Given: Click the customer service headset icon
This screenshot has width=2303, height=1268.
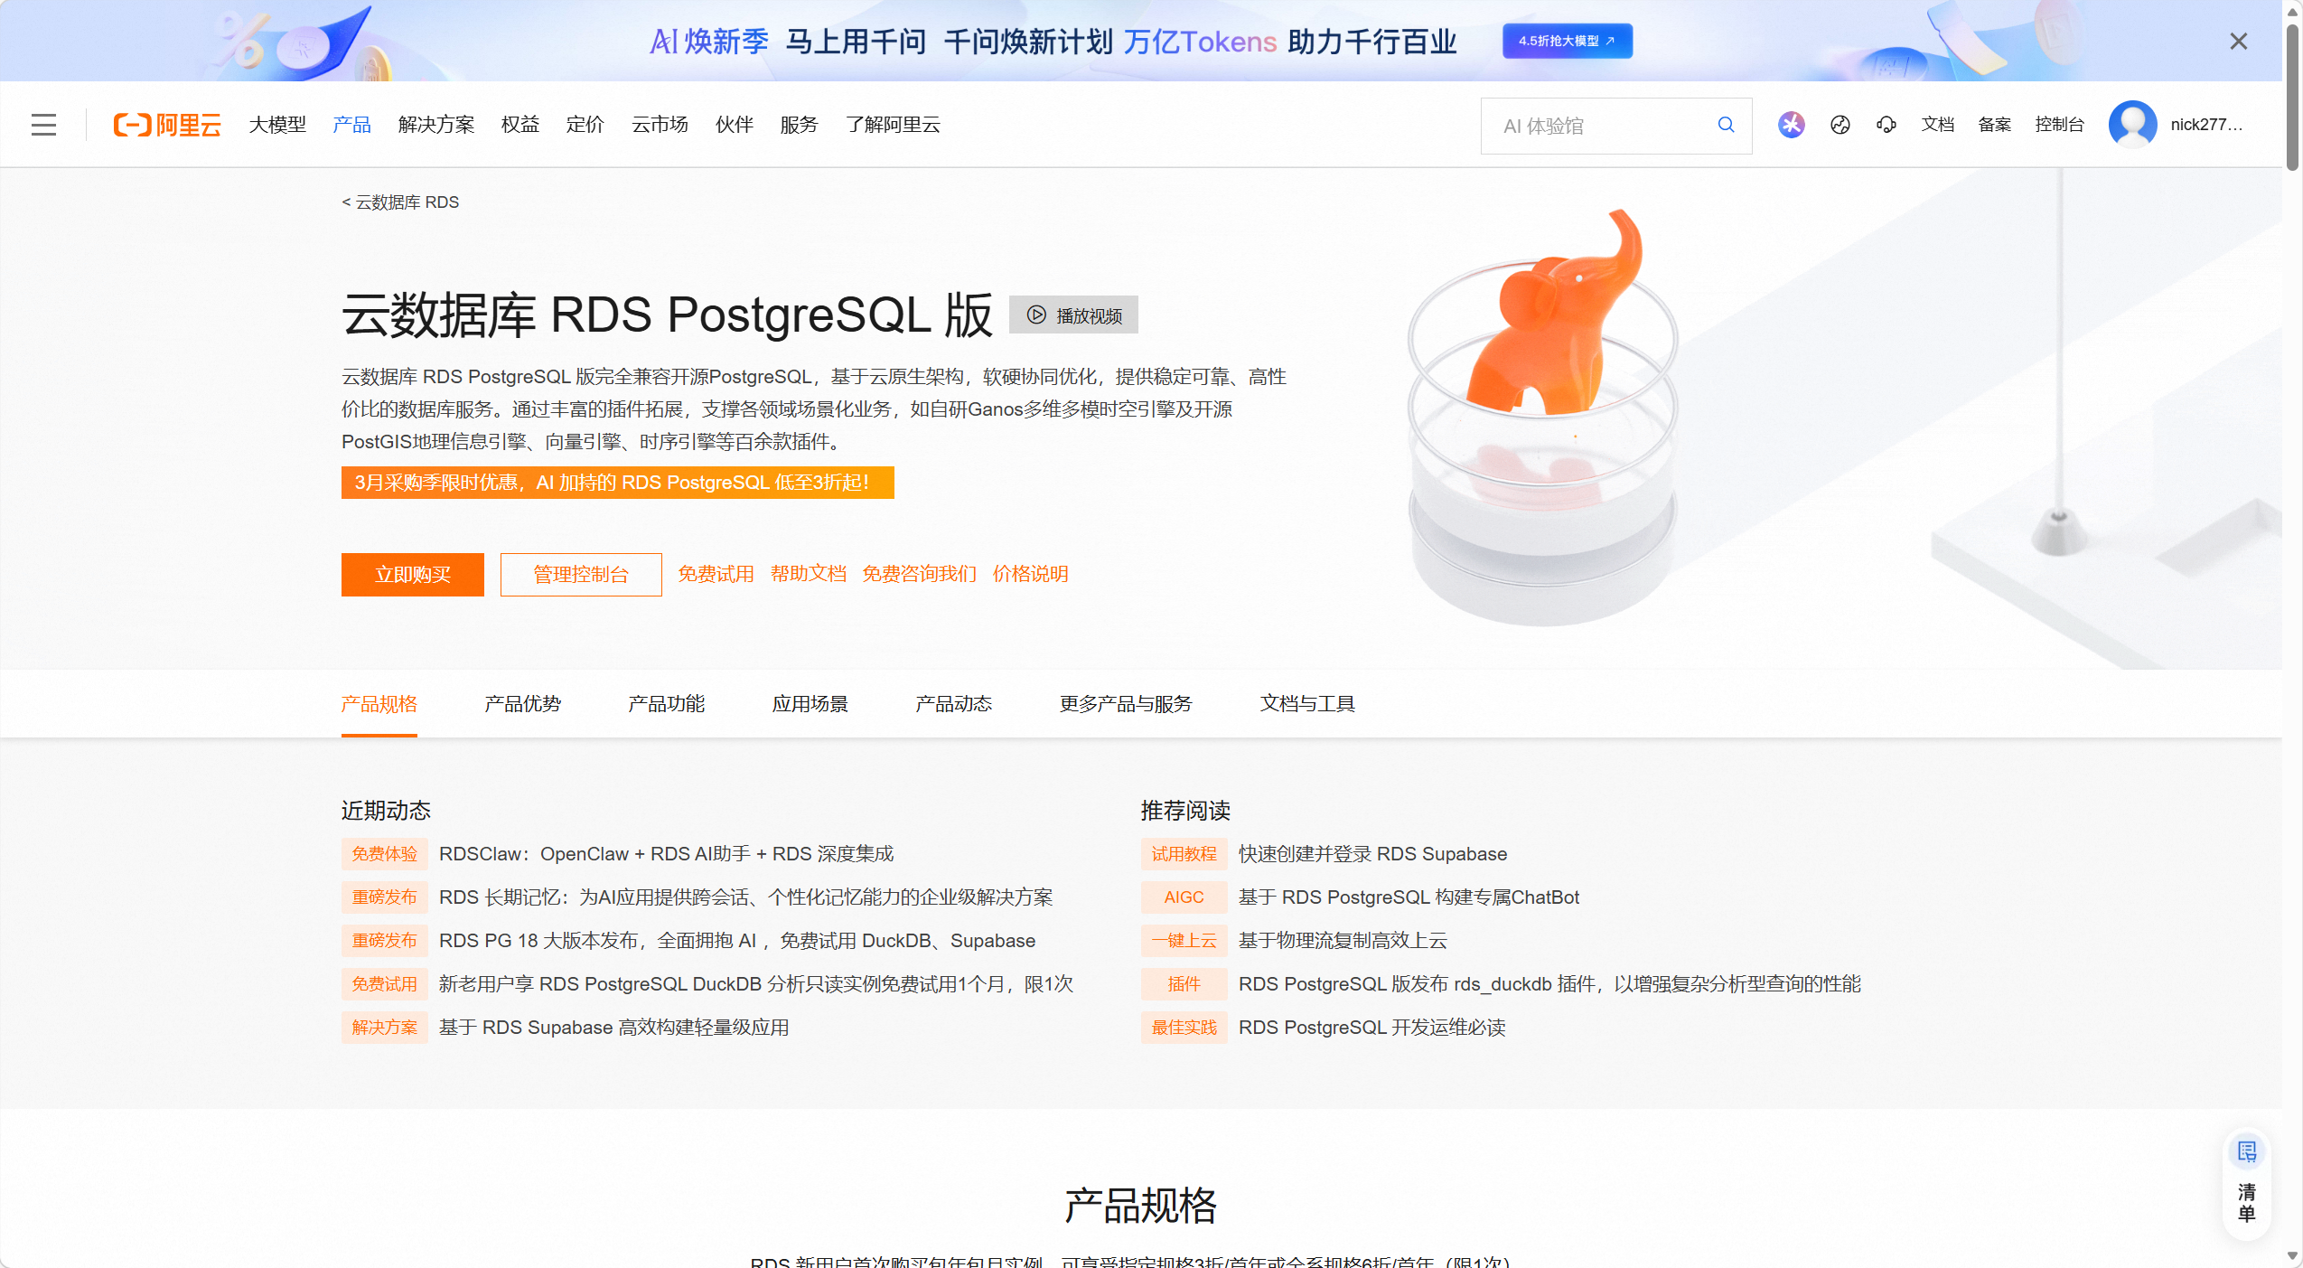Looking at the screenshot, I should (x=1886, y=125).
